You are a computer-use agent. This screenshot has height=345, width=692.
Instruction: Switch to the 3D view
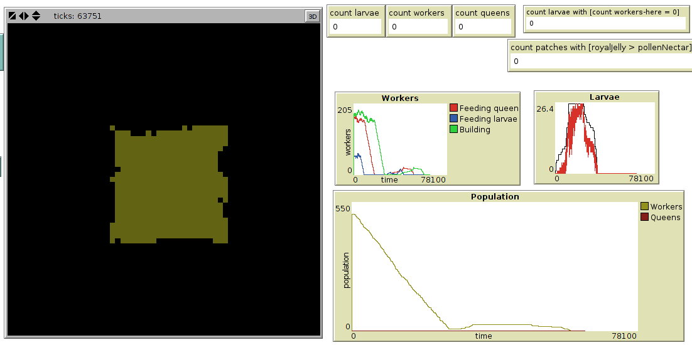coord(312,16)
